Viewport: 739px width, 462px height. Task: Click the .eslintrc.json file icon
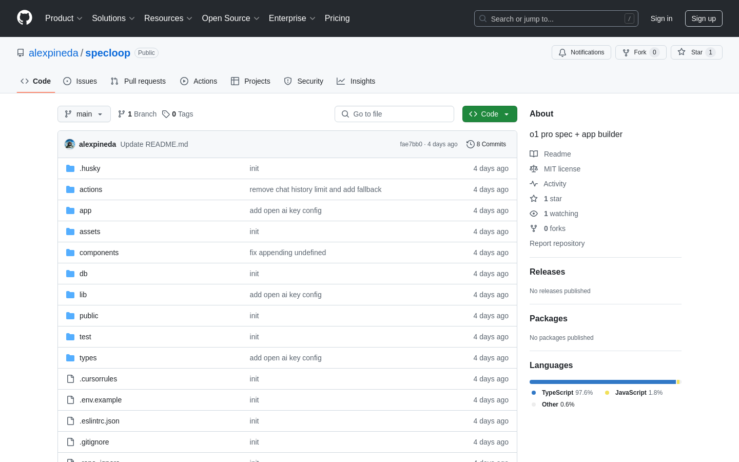pos(70,421)
